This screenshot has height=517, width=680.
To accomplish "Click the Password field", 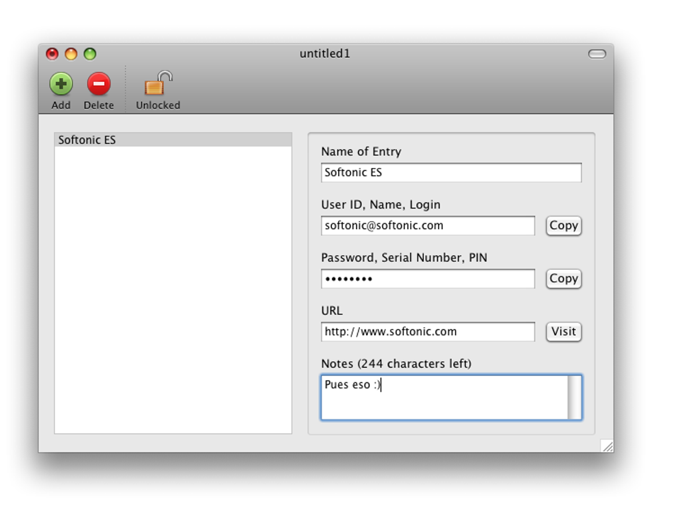I will pyautogui.click(x=427, y=278).
